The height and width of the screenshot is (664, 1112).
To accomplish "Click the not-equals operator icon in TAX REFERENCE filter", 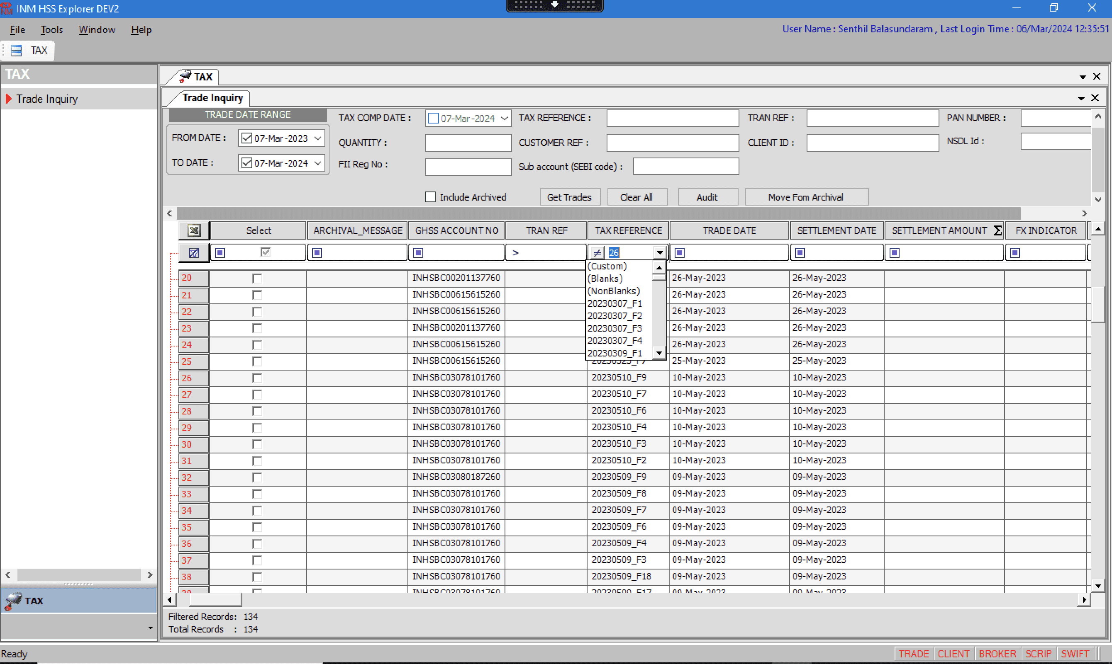I will pos(597,253).
